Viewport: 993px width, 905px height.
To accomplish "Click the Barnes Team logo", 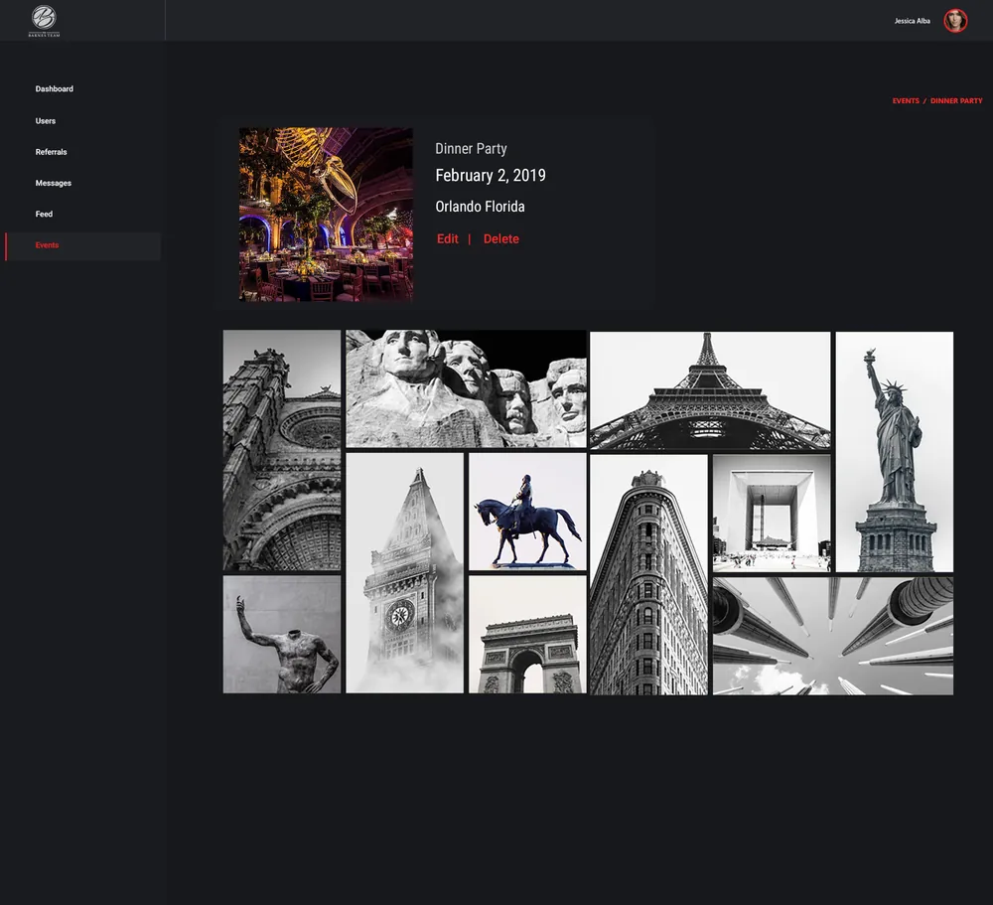I will pos(45,21).
